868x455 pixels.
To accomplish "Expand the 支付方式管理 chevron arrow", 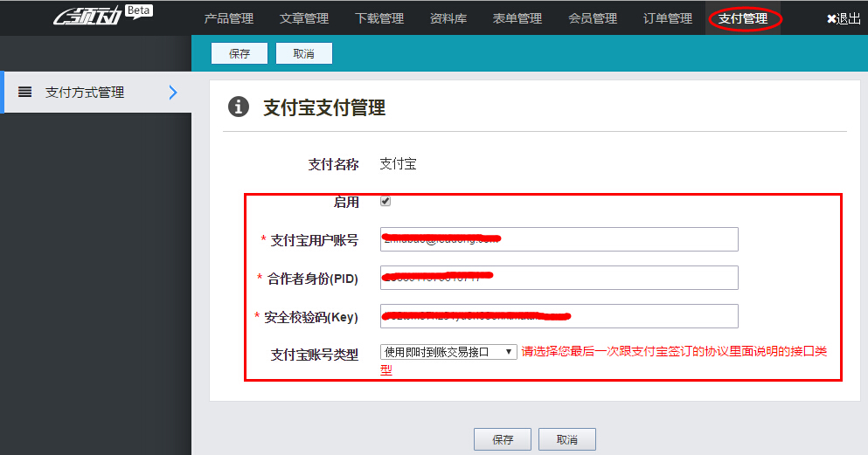I will tap(172, 93).
